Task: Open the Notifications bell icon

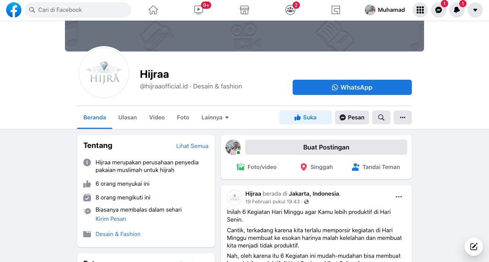Action: tap(457, 10)
